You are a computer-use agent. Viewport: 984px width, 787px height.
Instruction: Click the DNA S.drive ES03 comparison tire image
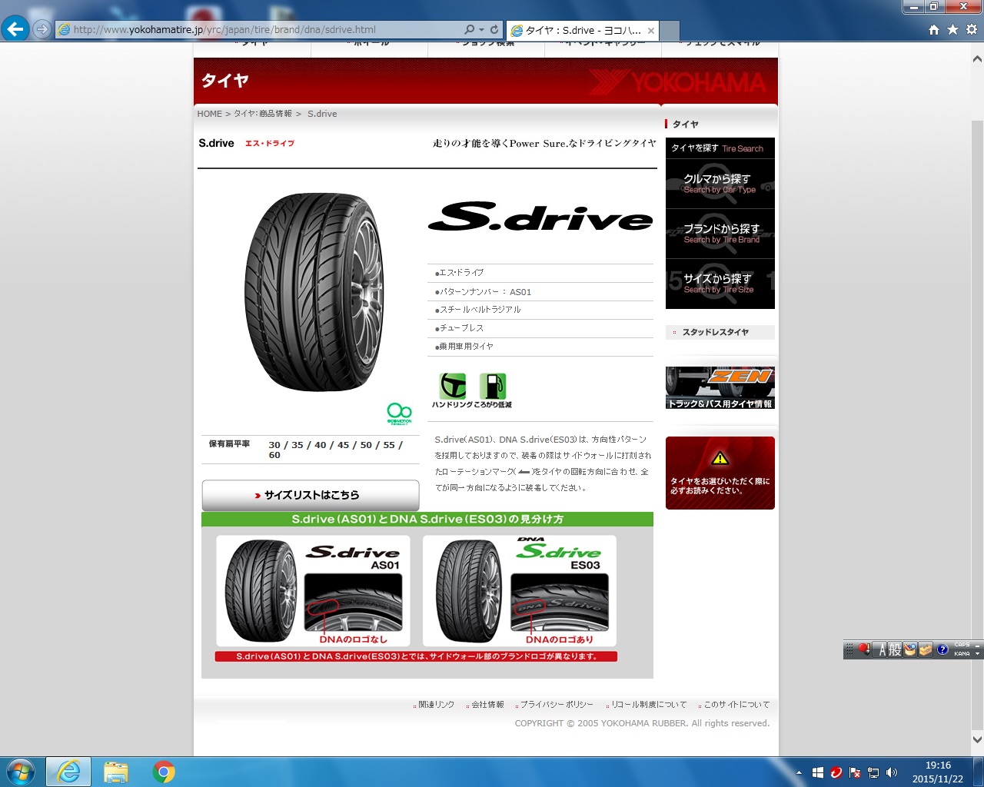click(468, 591)
